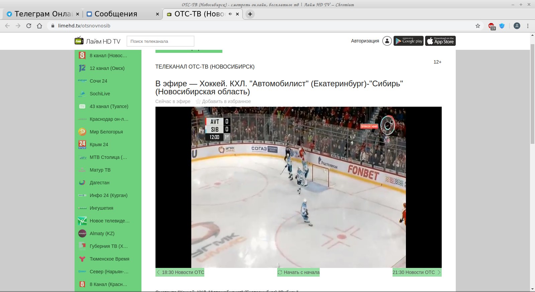Click the Губерния ТВ channel logo
535x292 pixels.
[82, 246]
